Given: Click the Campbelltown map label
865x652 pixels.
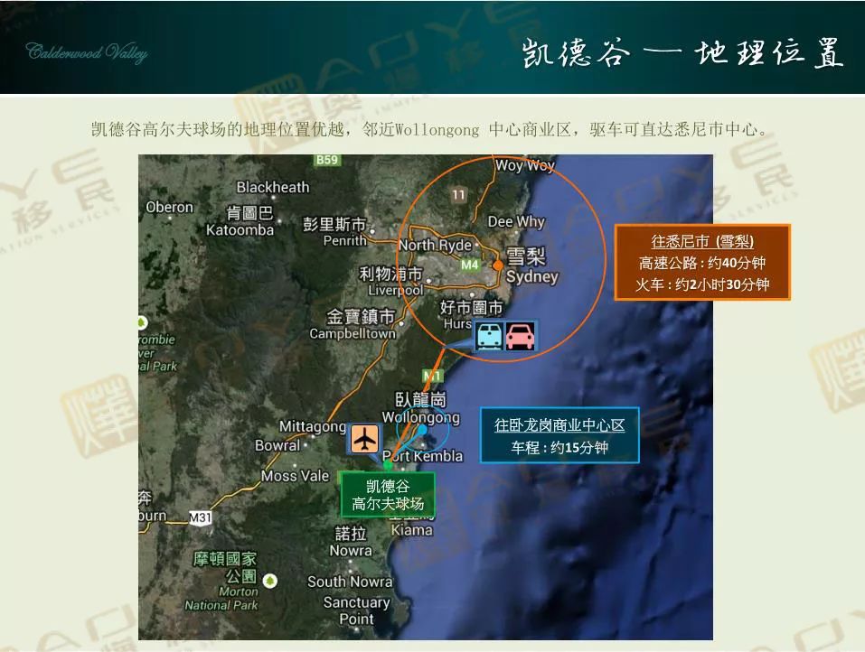Looking at the screenshot, I should (353, 333).
